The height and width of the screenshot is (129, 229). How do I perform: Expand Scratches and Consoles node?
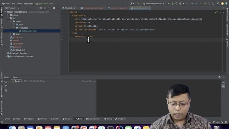[5, 57]
